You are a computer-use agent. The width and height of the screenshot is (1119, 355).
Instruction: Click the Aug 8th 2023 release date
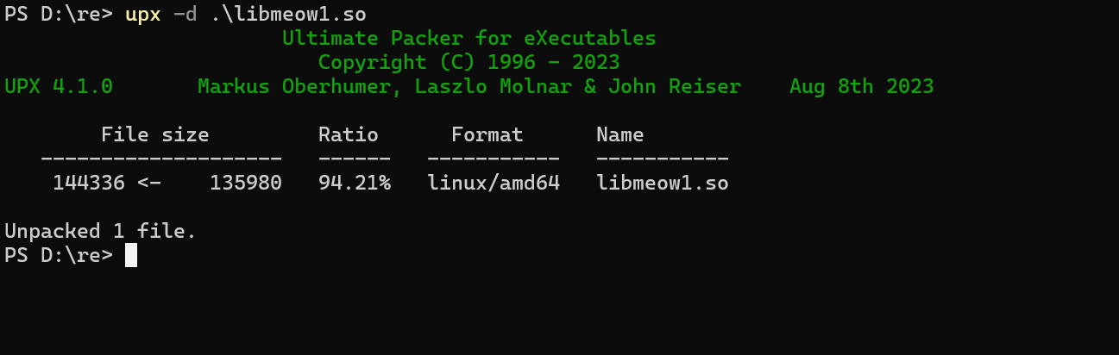pos(861,87)
